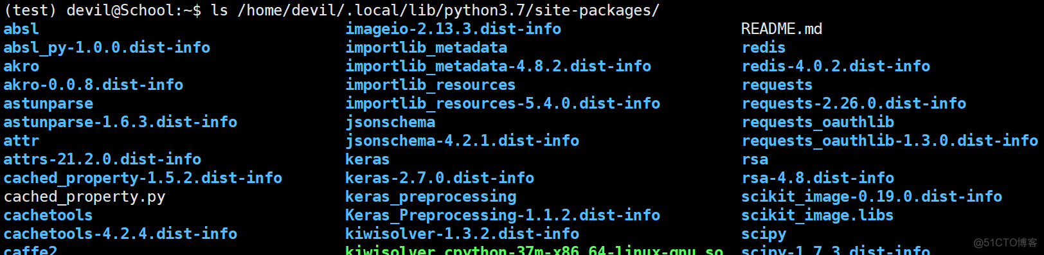Select attrs-21.2.0.dist-info entry
The height and width of the screenshot is (255, 1044).
[x=102, y=159]
